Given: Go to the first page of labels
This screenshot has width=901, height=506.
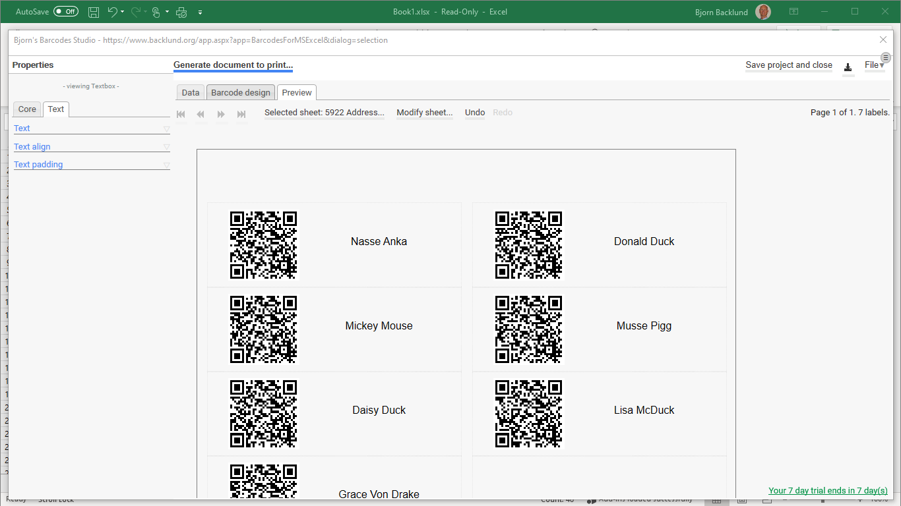Looking at the screenshot, I should pyautogui.click(x=181, y=114).
